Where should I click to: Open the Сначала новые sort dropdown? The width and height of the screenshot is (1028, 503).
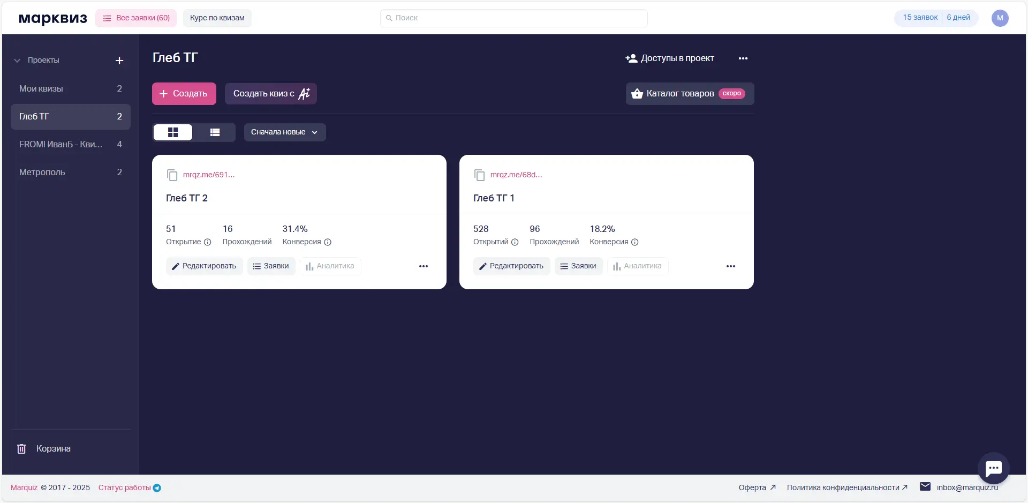click(284, 132)
